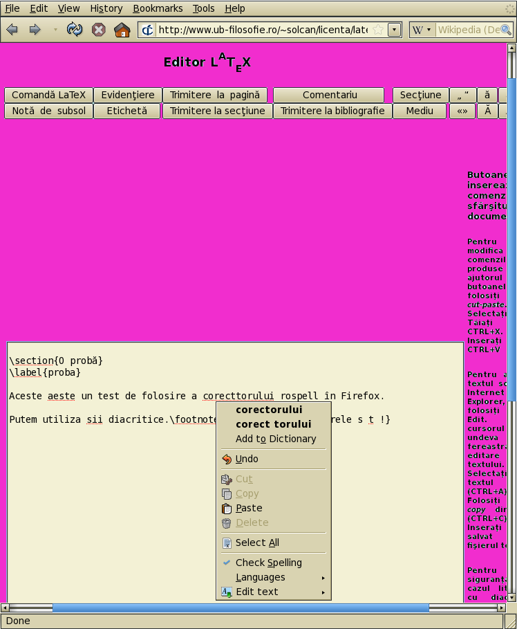Click the '\label{proba}' line in the editor
The height and width of the screenshot is (629, 517).
coord(45,373)
